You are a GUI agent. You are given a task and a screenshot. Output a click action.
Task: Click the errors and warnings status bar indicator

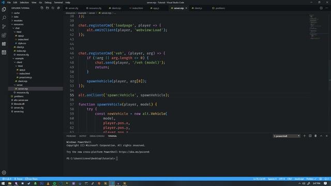pos(7,179)
